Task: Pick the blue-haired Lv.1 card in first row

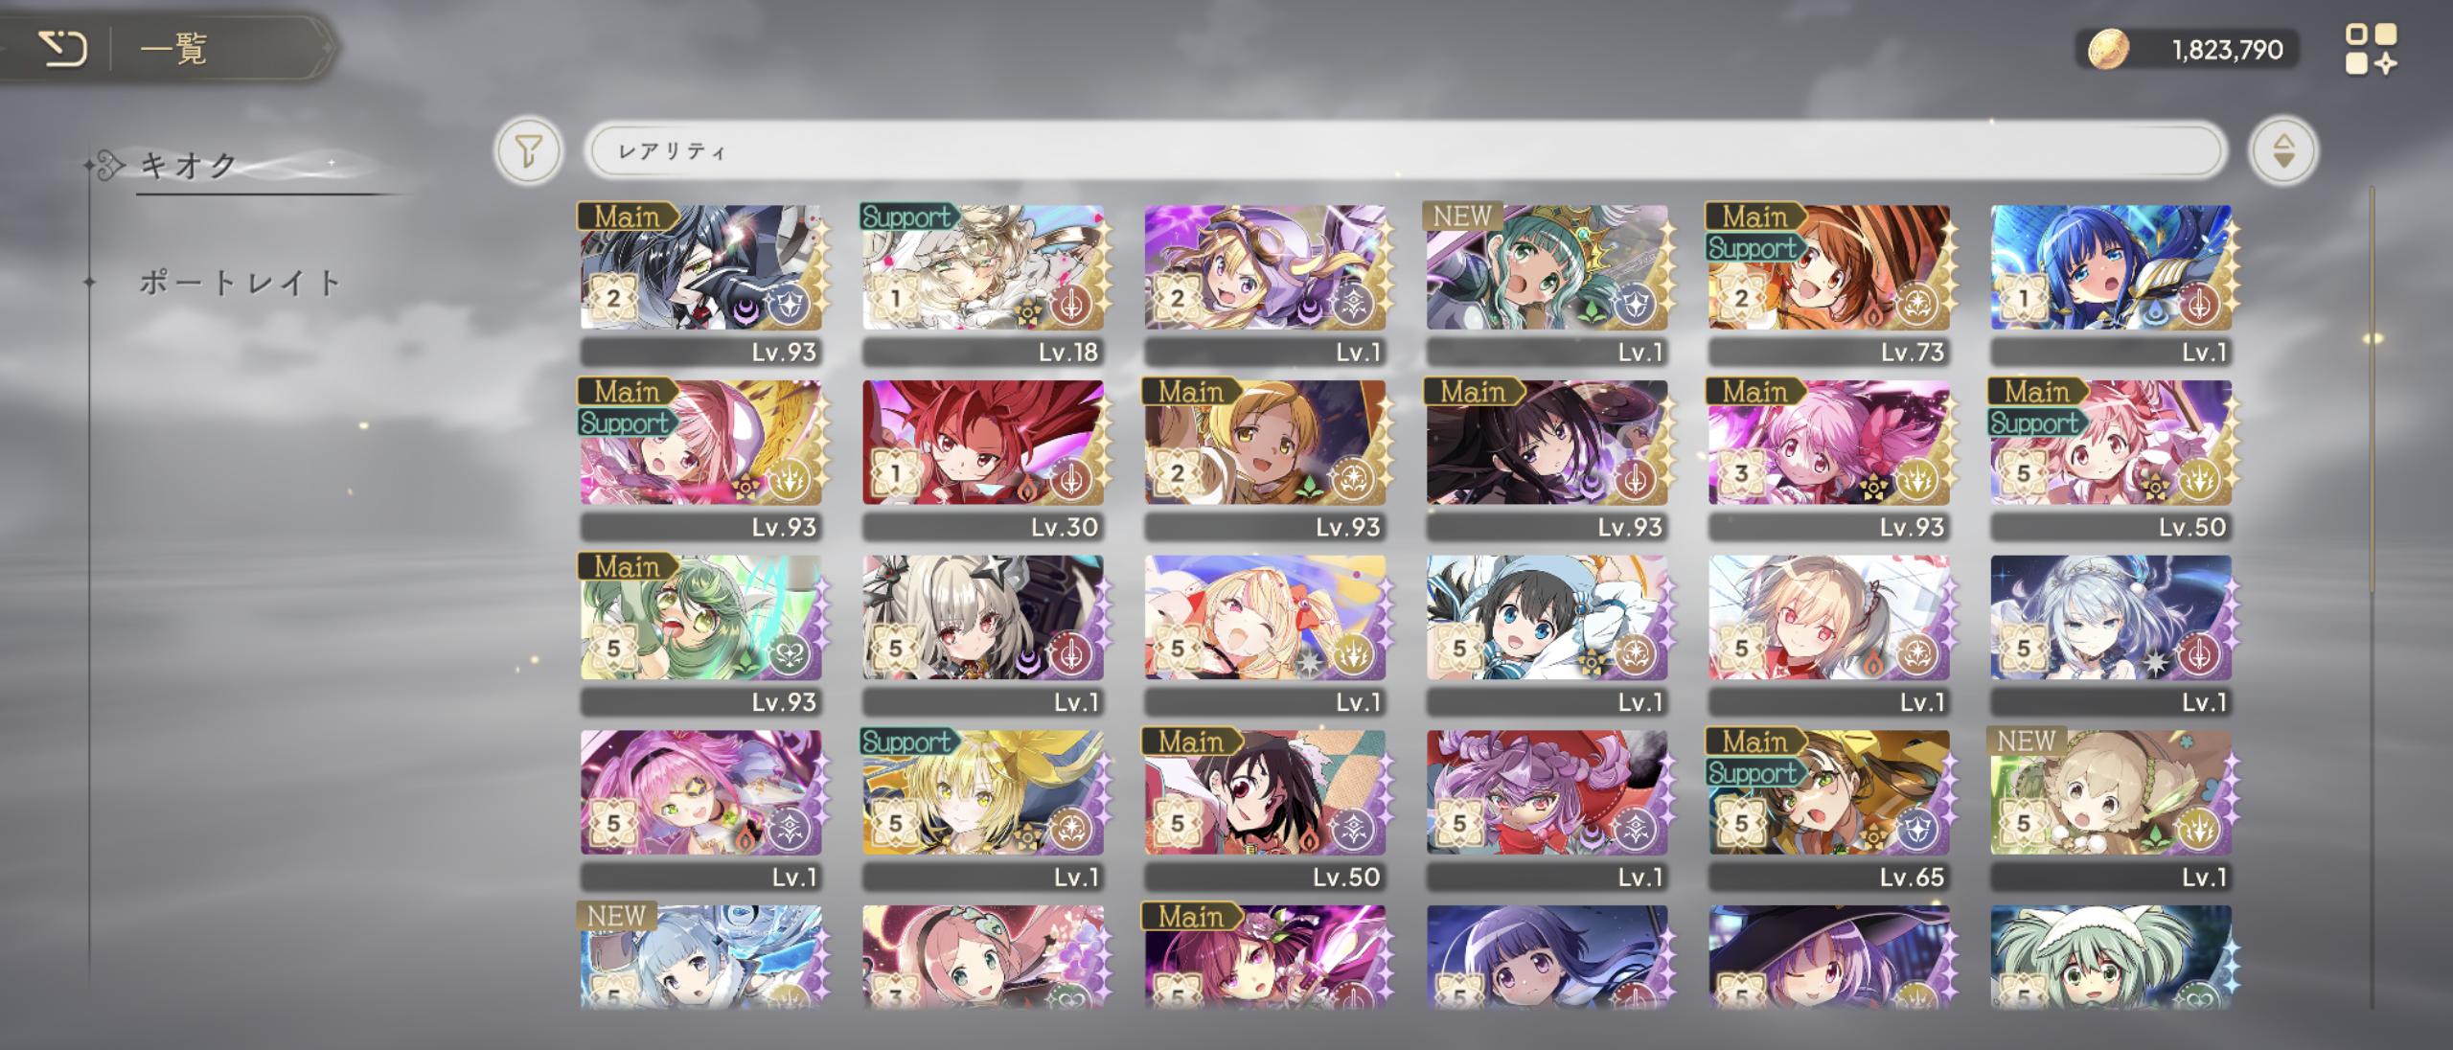Action: pos(2111,285)
